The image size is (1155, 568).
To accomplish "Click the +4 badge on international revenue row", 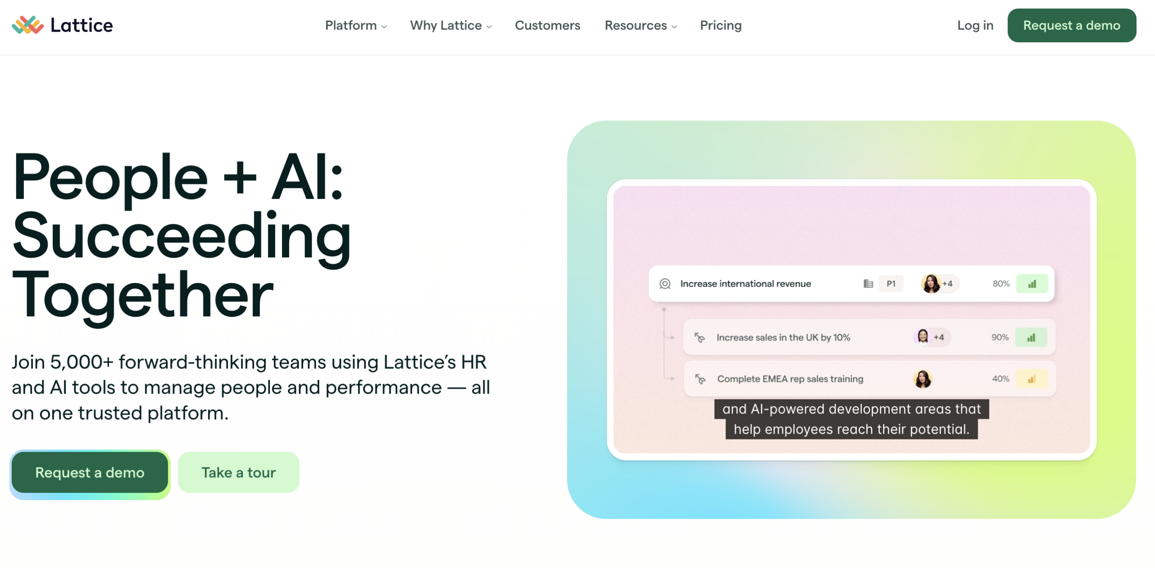I will click(x=947, y=284).
